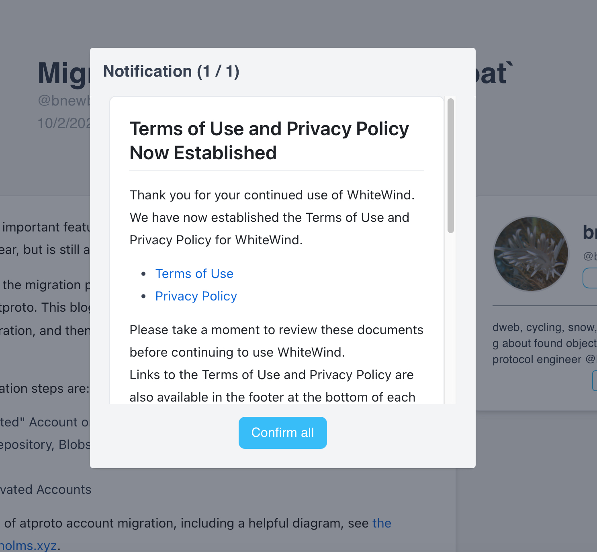
Task: Open the Privacy Policy link
Action: [196, 296]
